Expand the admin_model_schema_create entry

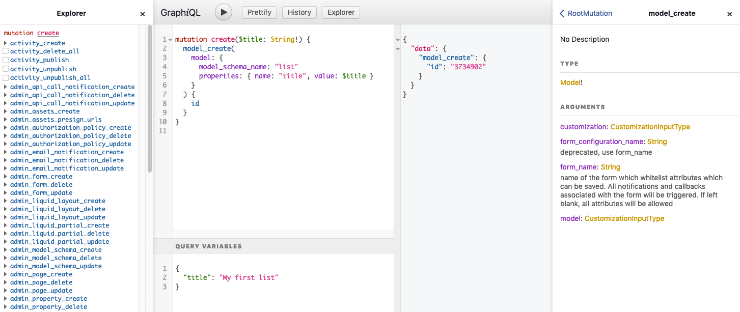pos(6,249)
